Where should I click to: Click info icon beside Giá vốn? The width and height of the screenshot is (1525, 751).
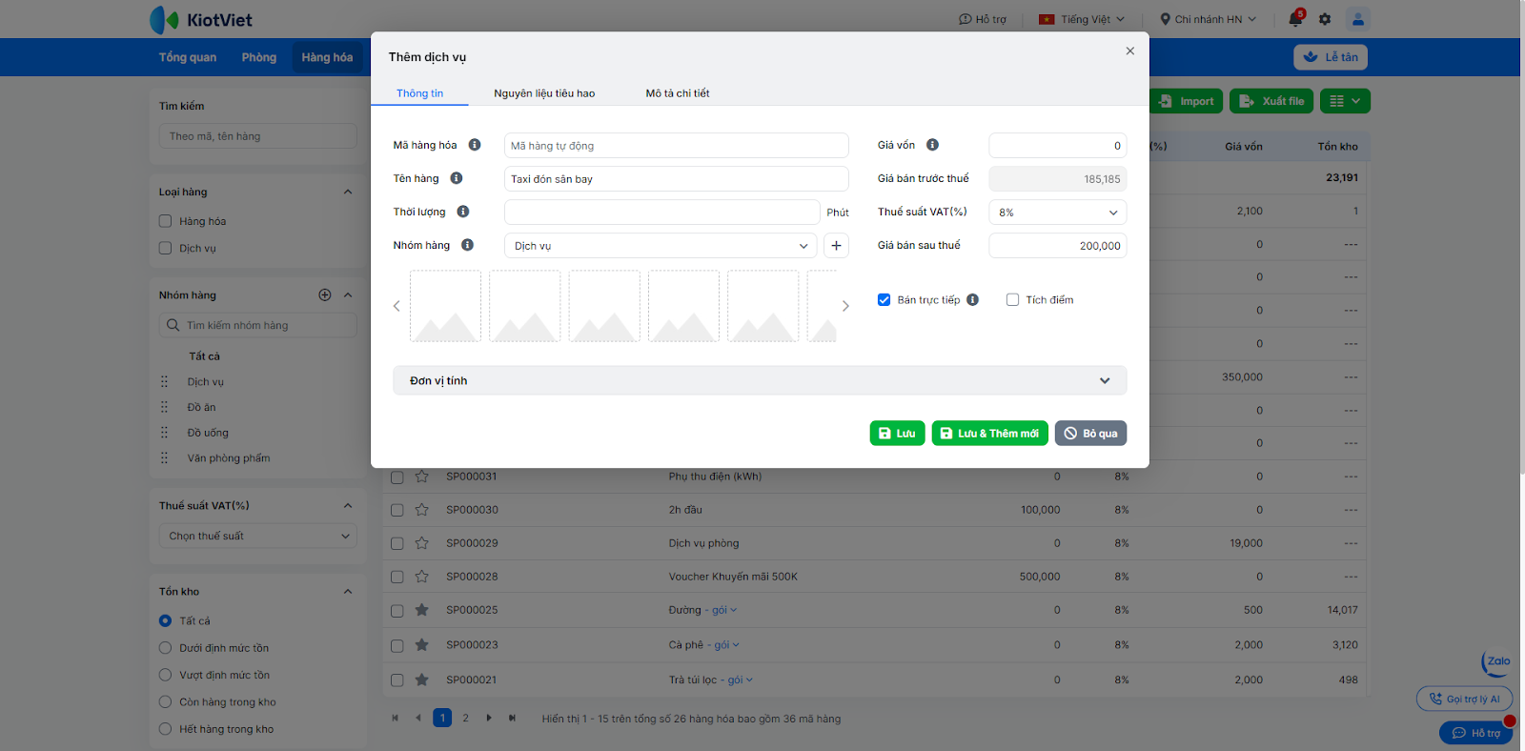pyautogui.click(x=932, y=145)
